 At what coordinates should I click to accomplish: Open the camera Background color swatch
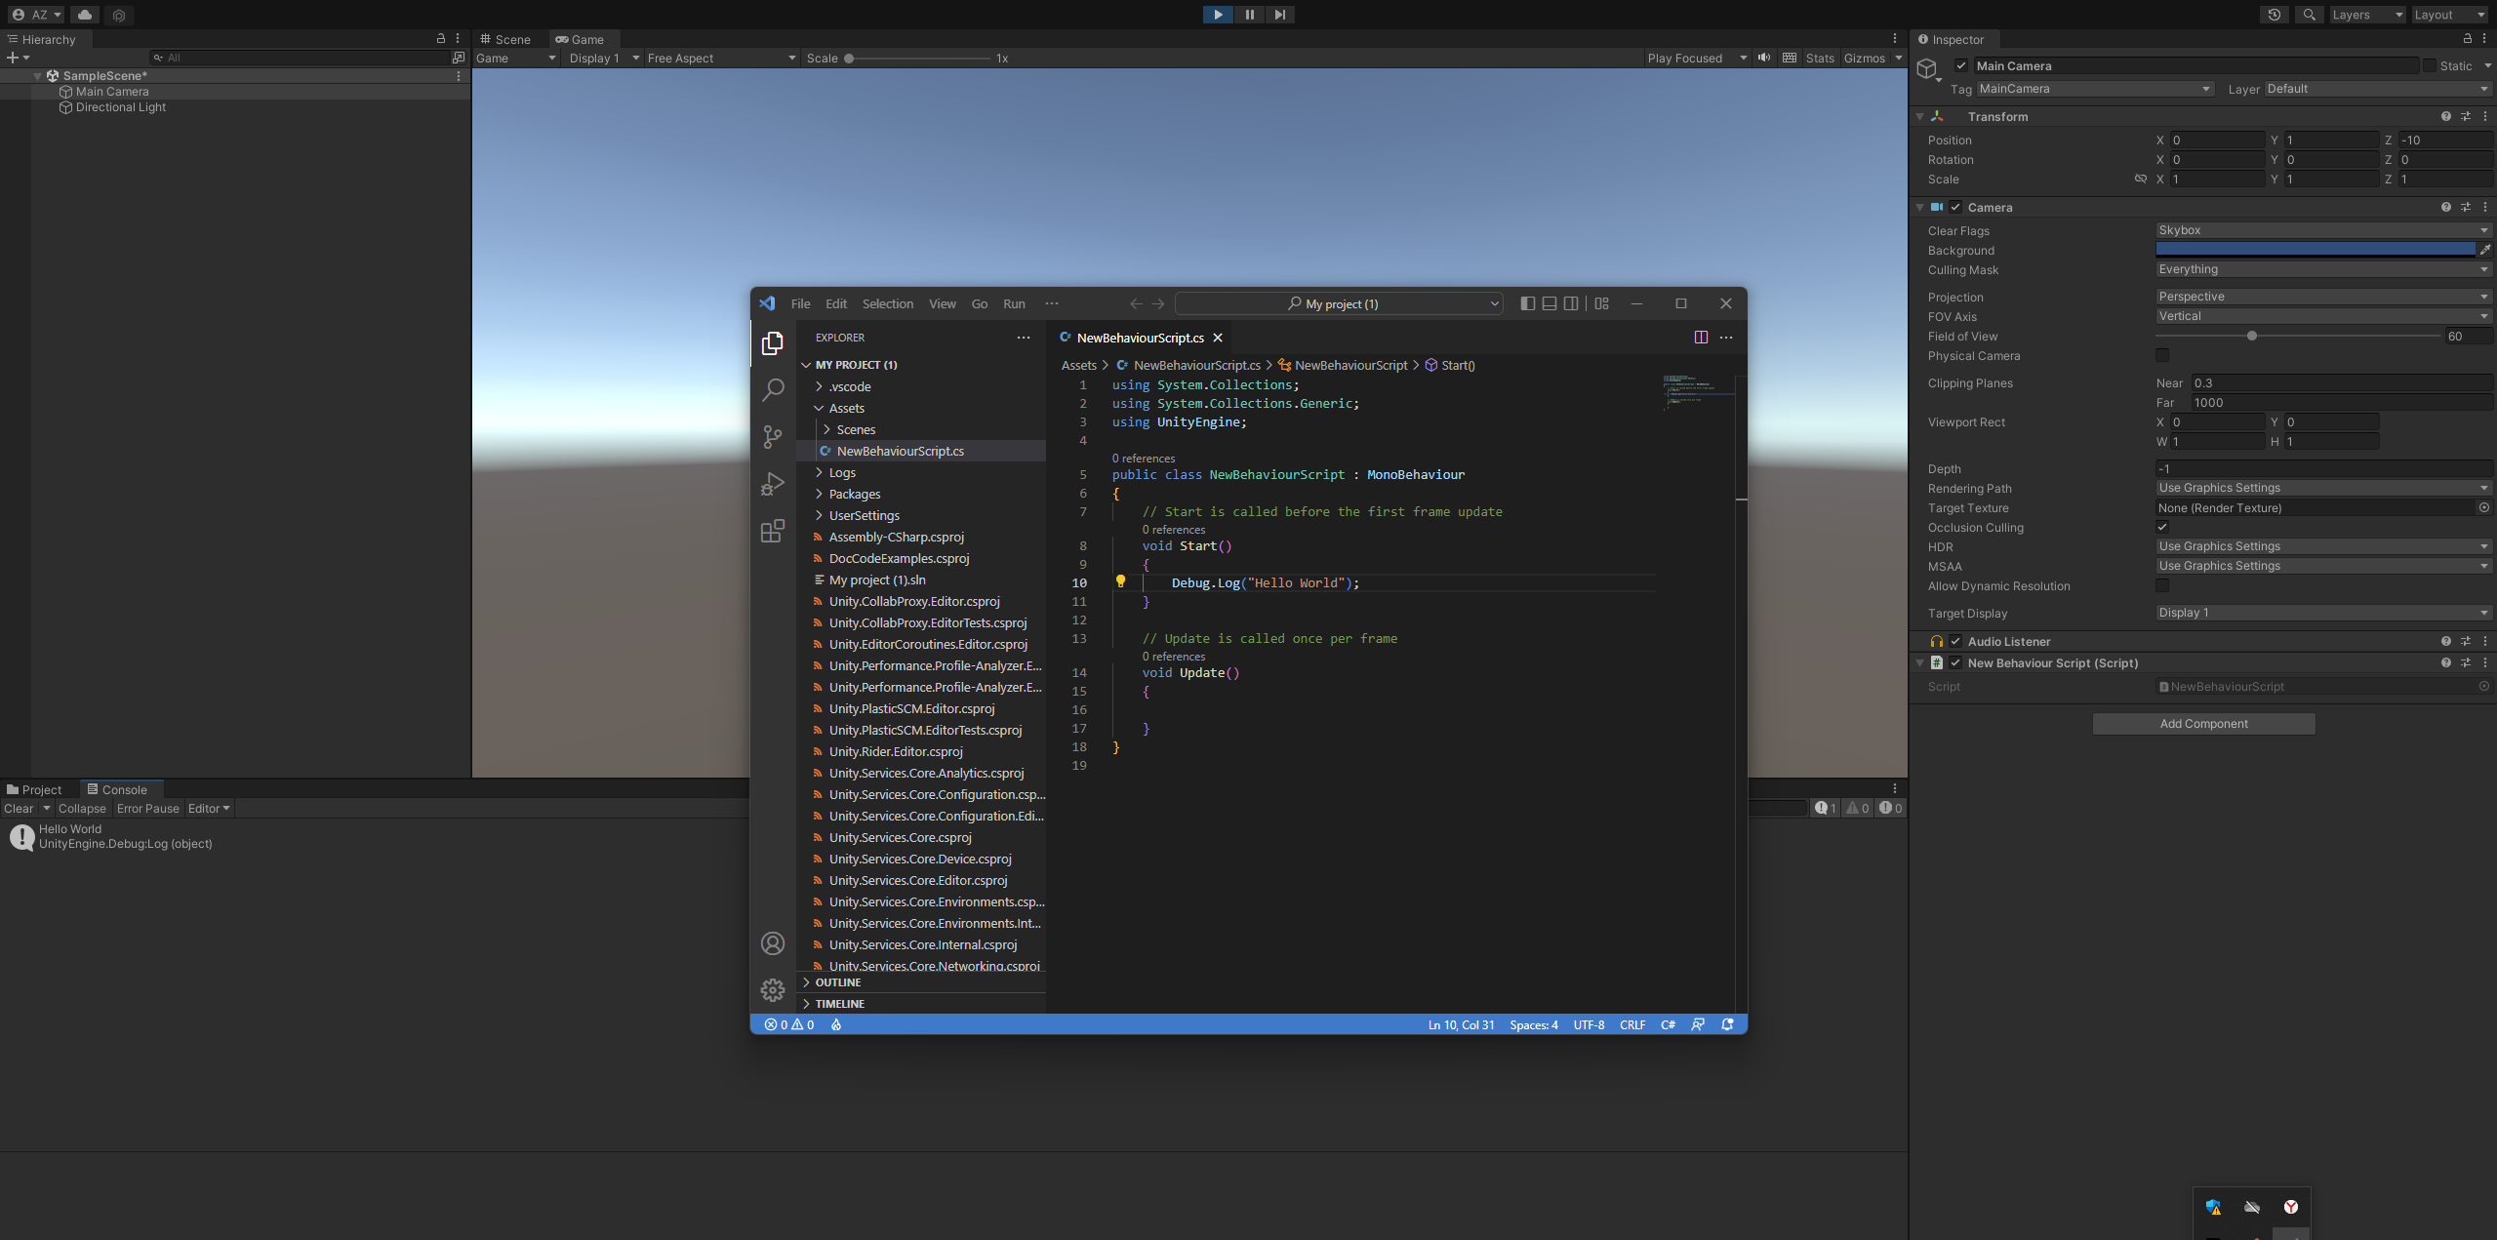tap(2313, 250)
